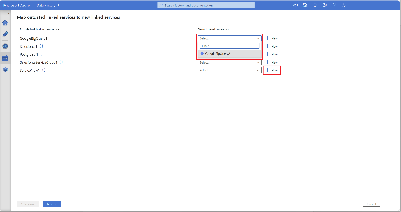The height and width of the screenshot is (212, 401).
Task: Open the Home hub in the sidebar
Action: pos(5,23)
